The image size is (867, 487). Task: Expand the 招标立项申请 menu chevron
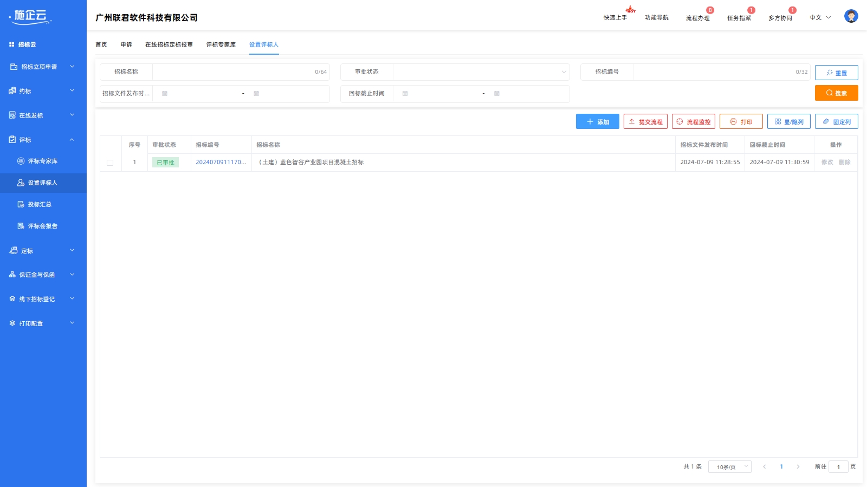point(72,67)
